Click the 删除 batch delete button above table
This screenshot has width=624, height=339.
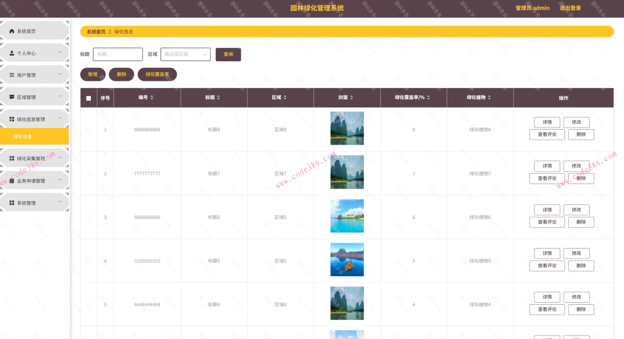click(x=122, y=74)
